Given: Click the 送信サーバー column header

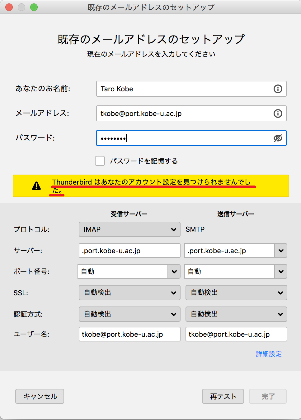Looking at the screenshot, I should (236, 214).
